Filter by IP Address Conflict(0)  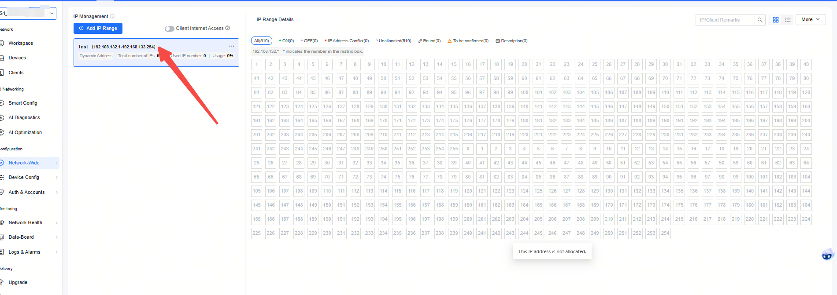[347, 41]
